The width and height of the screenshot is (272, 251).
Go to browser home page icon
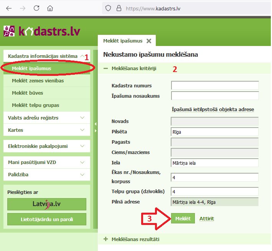(x=50, y=8)
